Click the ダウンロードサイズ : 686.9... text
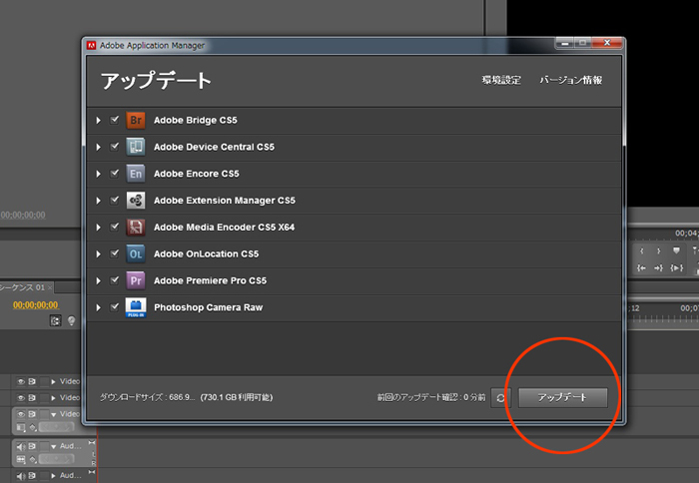699x483 pixels. 147,397
